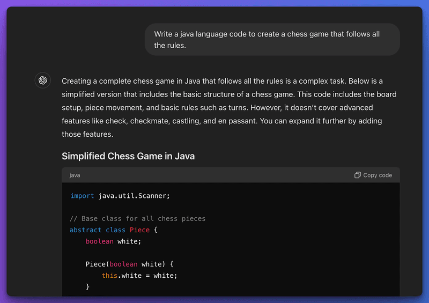429x303 pixels.
Task: Click the assistant's introductory response paragraph
Action: click(x=230, y=107)
